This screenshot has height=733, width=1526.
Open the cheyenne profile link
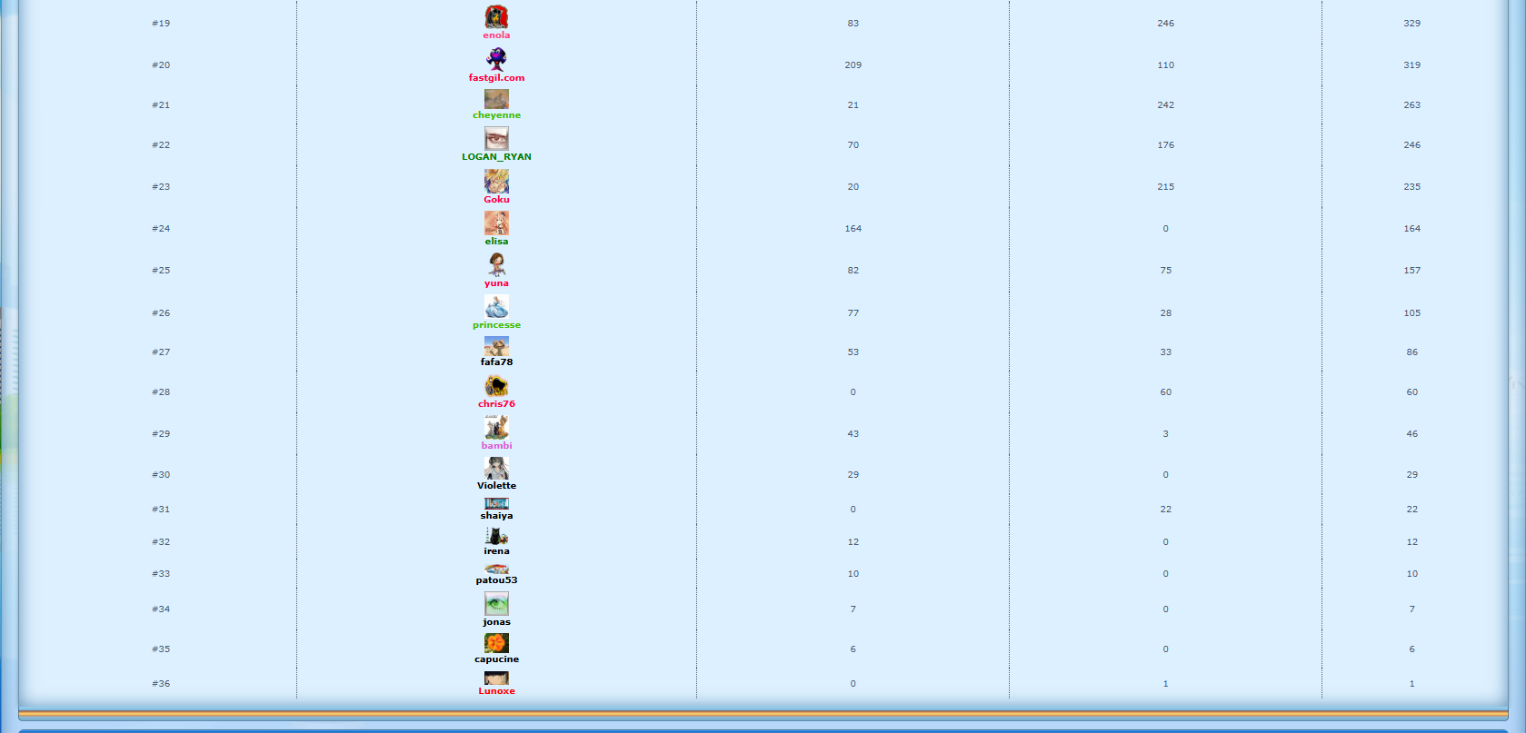496,115
